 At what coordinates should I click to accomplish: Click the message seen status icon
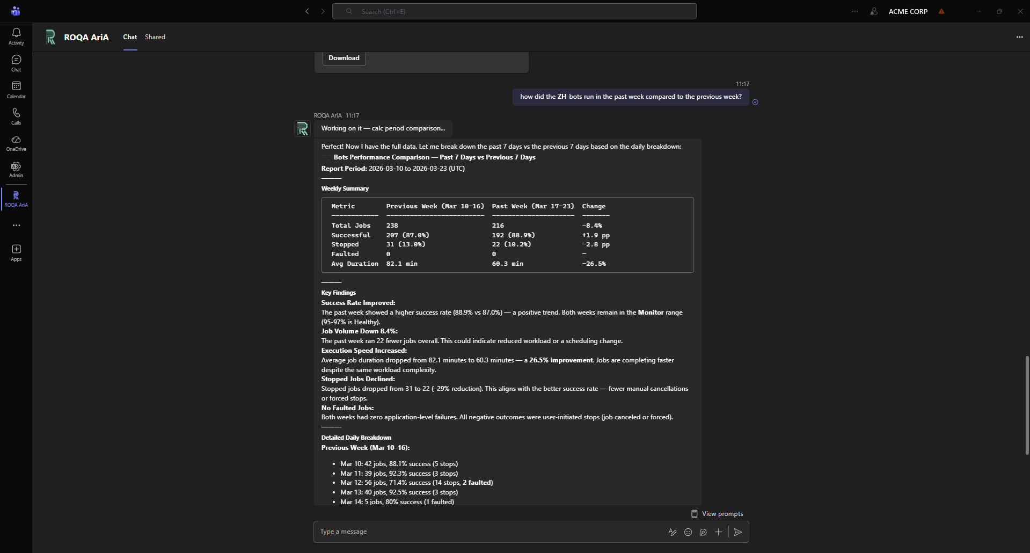755,102
